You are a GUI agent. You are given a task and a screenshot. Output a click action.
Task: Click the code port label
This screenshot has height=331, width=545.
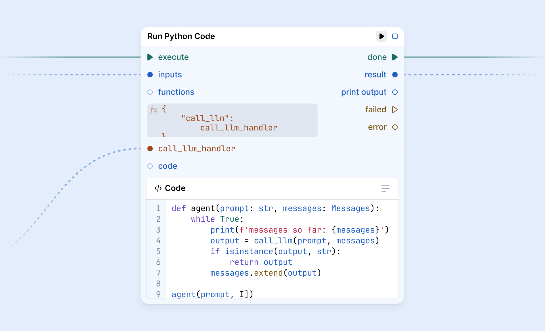(x=168, y=166)
